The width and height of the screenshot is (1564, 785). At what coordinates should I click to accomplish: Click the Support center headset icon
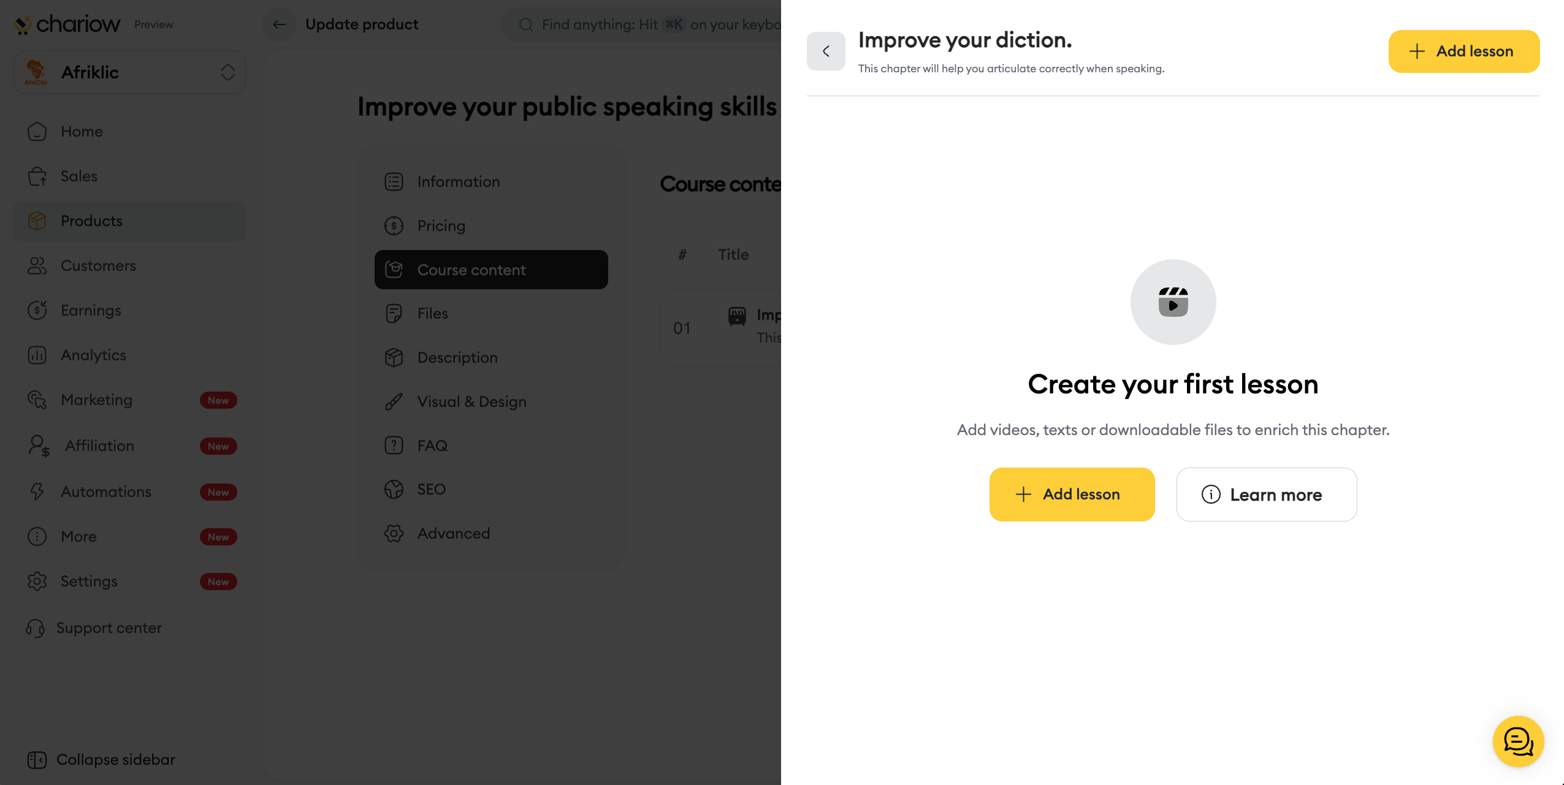coord(36,628)
